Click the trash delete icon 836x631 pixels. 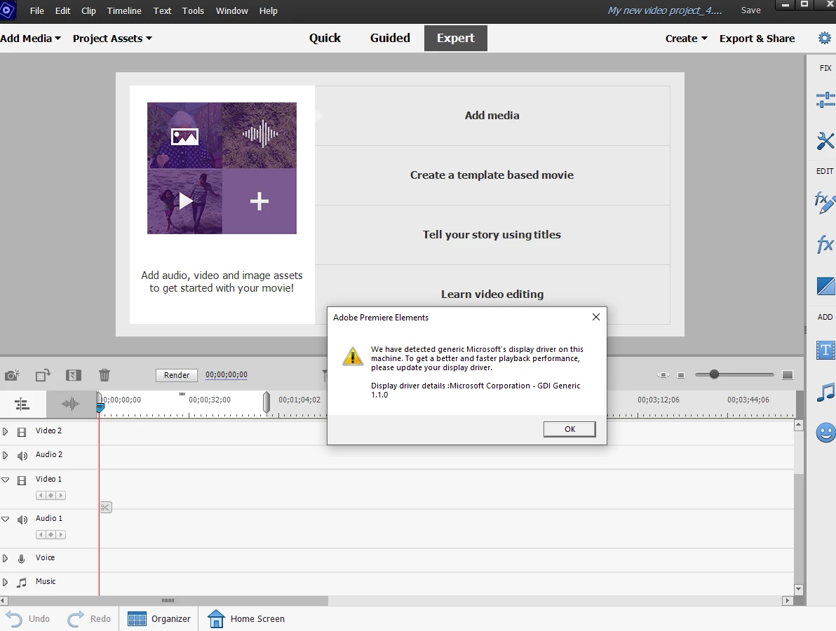click(104, 375)
